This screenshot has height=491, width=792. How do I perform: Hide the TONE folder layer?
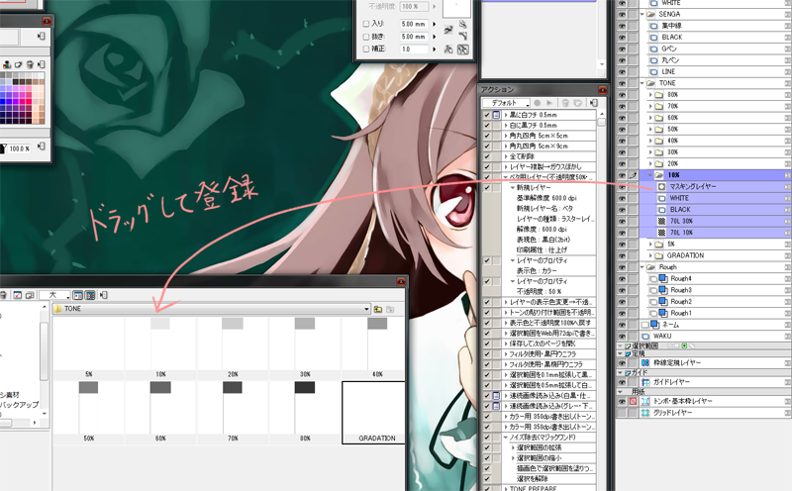pyautogui.click(x=622, y=83)
